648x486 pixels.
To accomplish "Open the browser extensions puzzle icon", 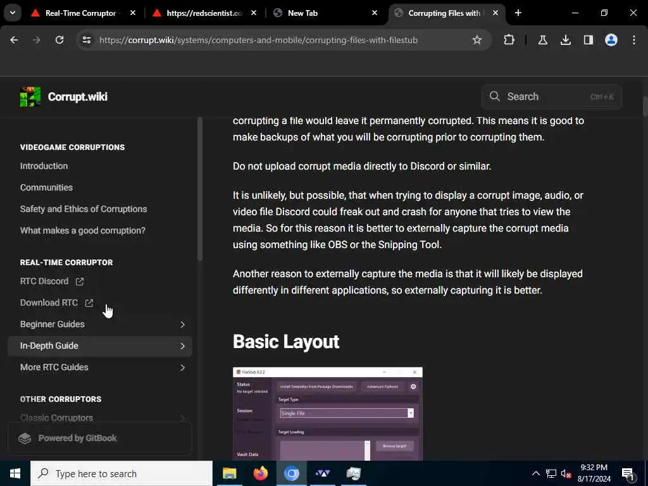I will 509,40.
